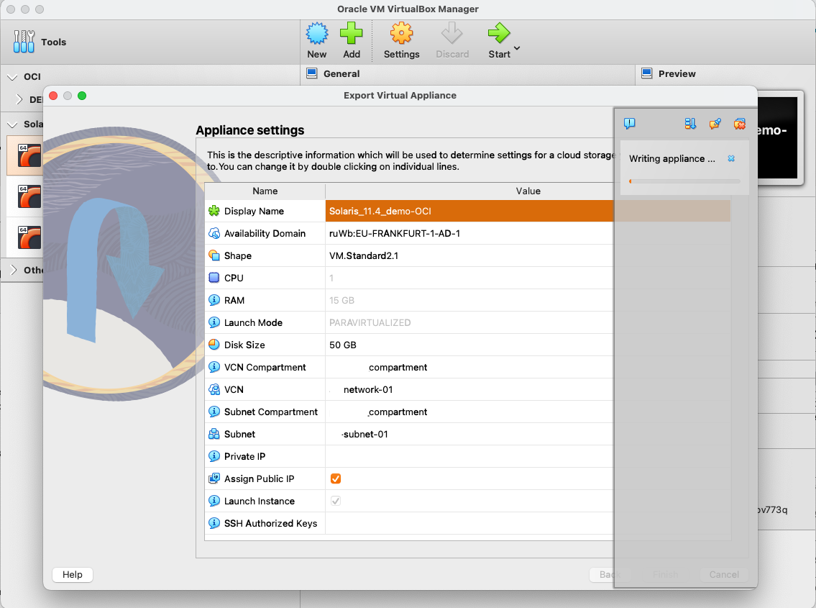816x608 pixels.
Task: Click the CPU row chip icon
Action: [214, 278]
